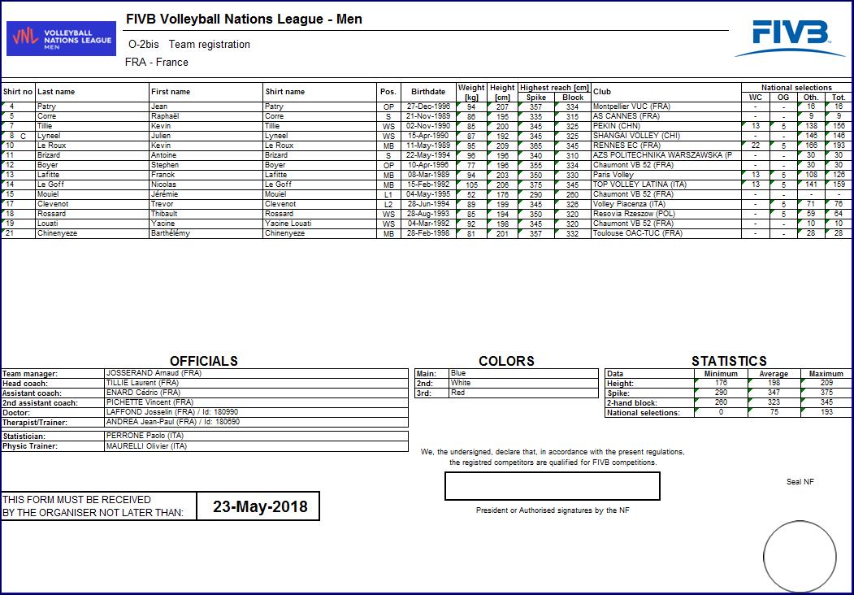Click the "Toulouse OAC-TUC (FRA)" club cell
This screenshot has height=595, width=854.
coord(638,233)
